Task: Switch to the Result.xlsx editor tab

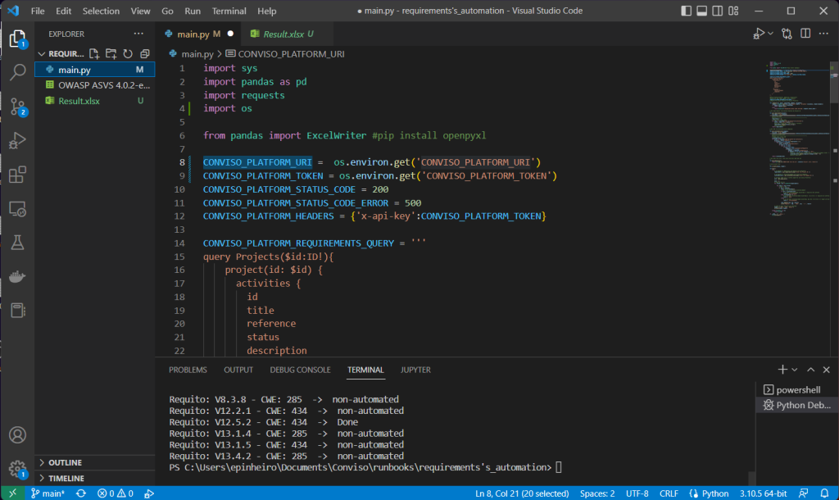Action: pyautogui.click(x=287, y=34)
